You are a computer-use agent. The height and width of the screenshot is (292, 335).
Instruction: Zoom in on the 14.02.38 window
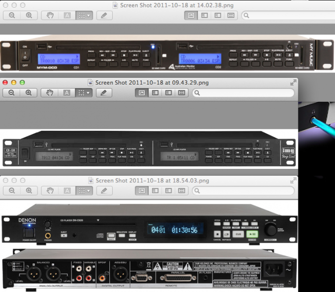(29, 16)
